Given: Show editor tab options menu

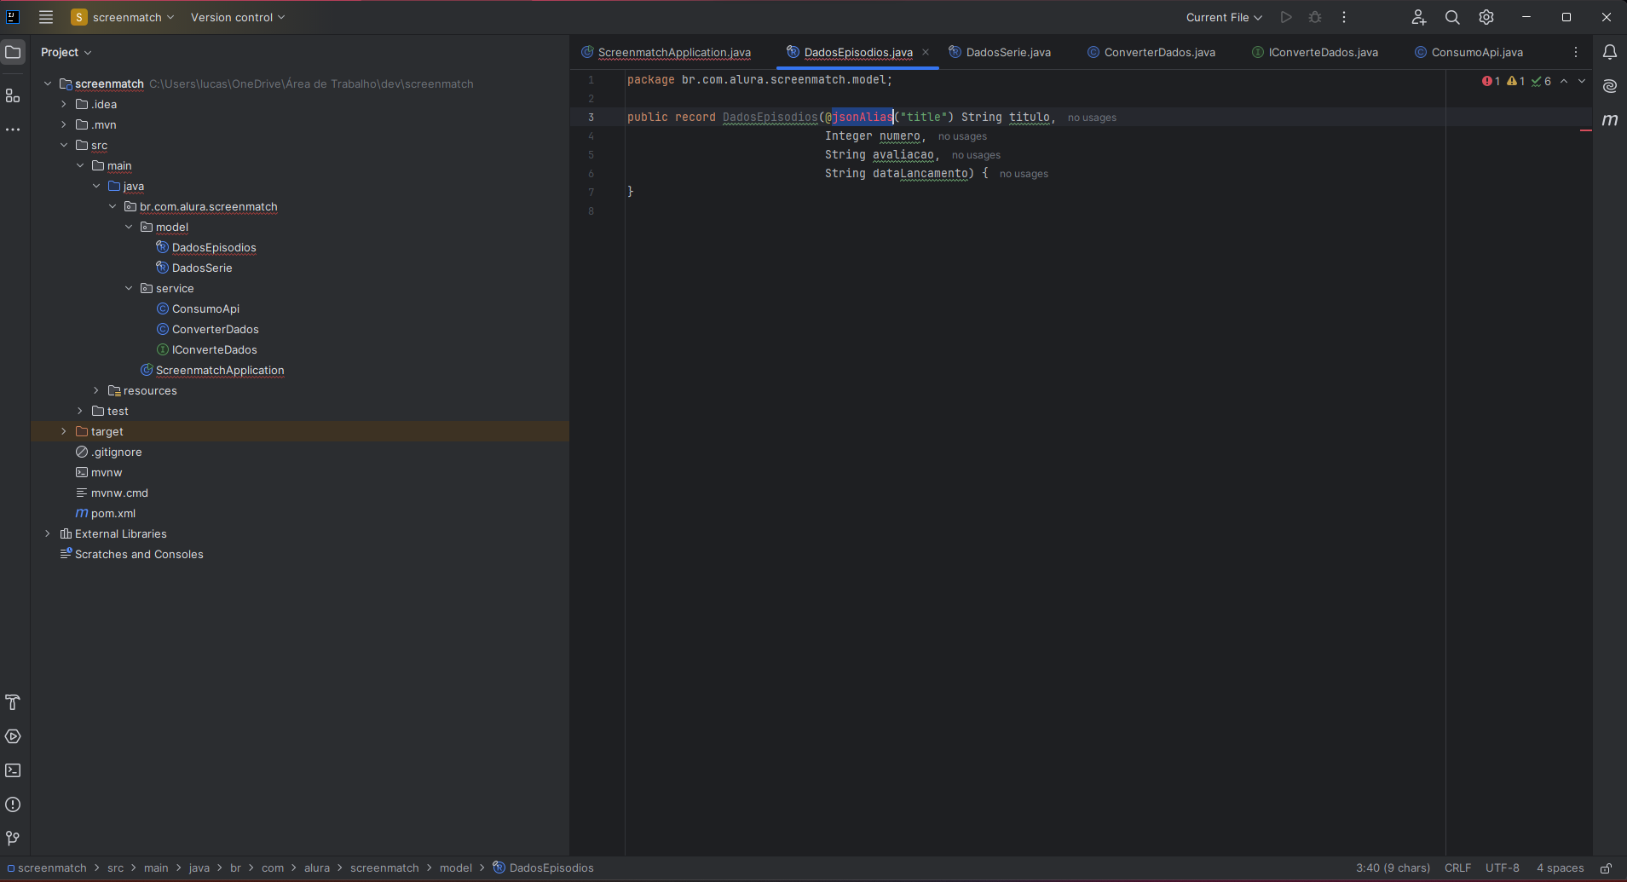Looking at the screenshot, I should point(1576,52).
